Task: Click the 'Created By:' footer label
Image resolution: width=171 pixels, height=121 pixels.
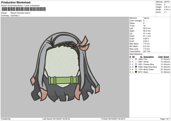Action: tap(6, 119)
